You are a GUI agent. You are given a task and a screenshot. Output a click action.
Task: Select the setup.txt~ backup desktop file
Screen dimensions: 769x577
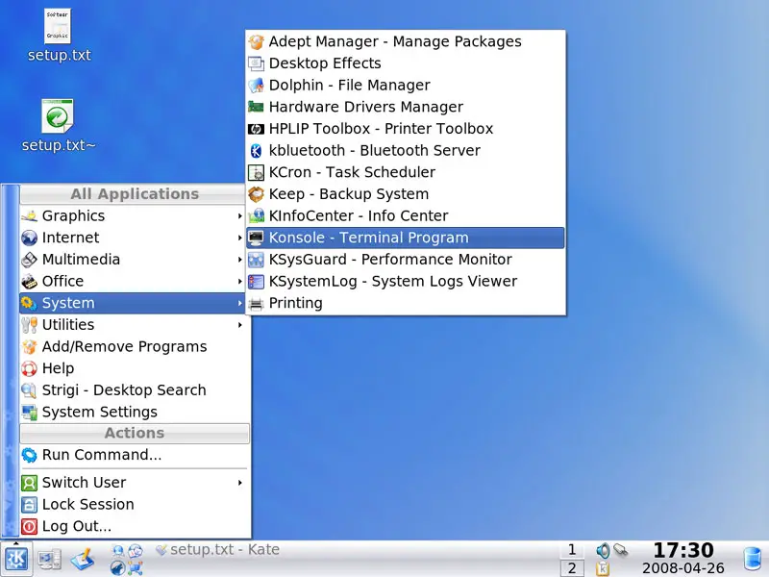(59, 126)
